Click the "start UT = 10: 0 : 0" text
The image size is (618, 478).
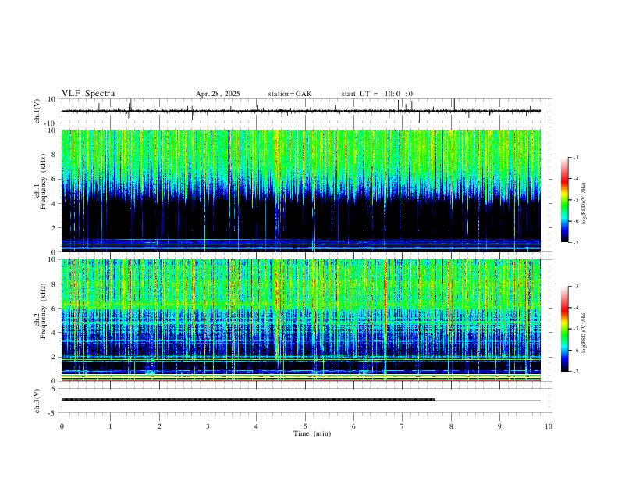click(377, 94)
